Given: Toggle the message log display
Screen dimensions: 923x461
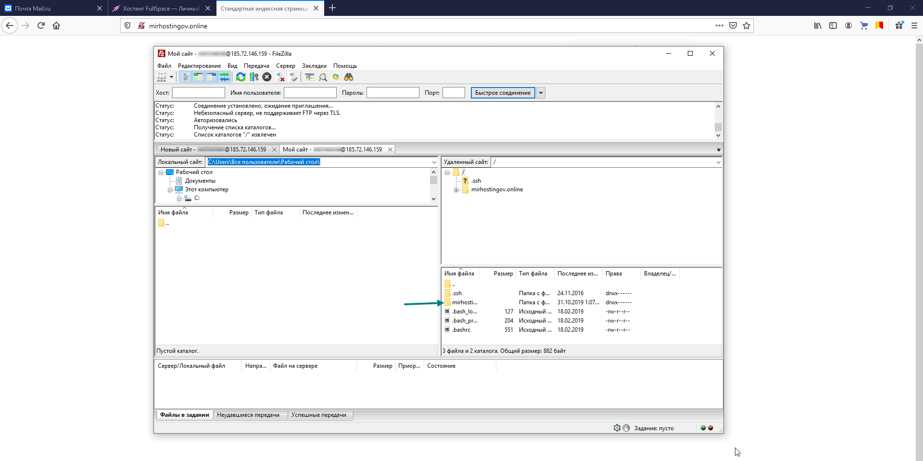Looking at the screenshot, I should click(185, 77).
